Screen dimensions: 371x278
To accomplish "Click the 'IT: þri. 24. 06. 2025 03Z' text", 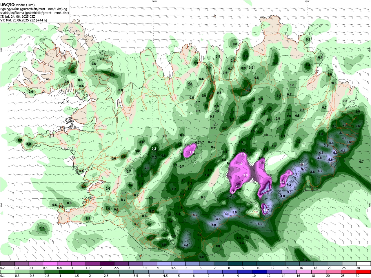I will [18, 17].
